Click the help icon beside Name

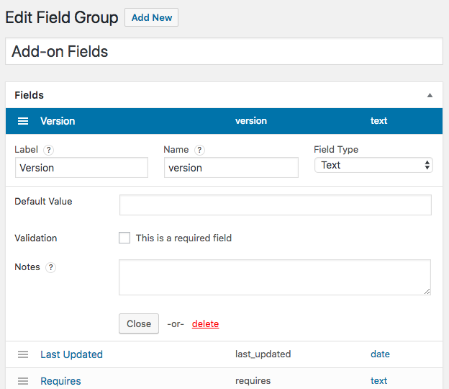(199, 150)
